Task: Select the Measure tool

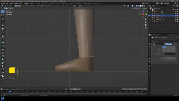Action: [x=3, y=36]
